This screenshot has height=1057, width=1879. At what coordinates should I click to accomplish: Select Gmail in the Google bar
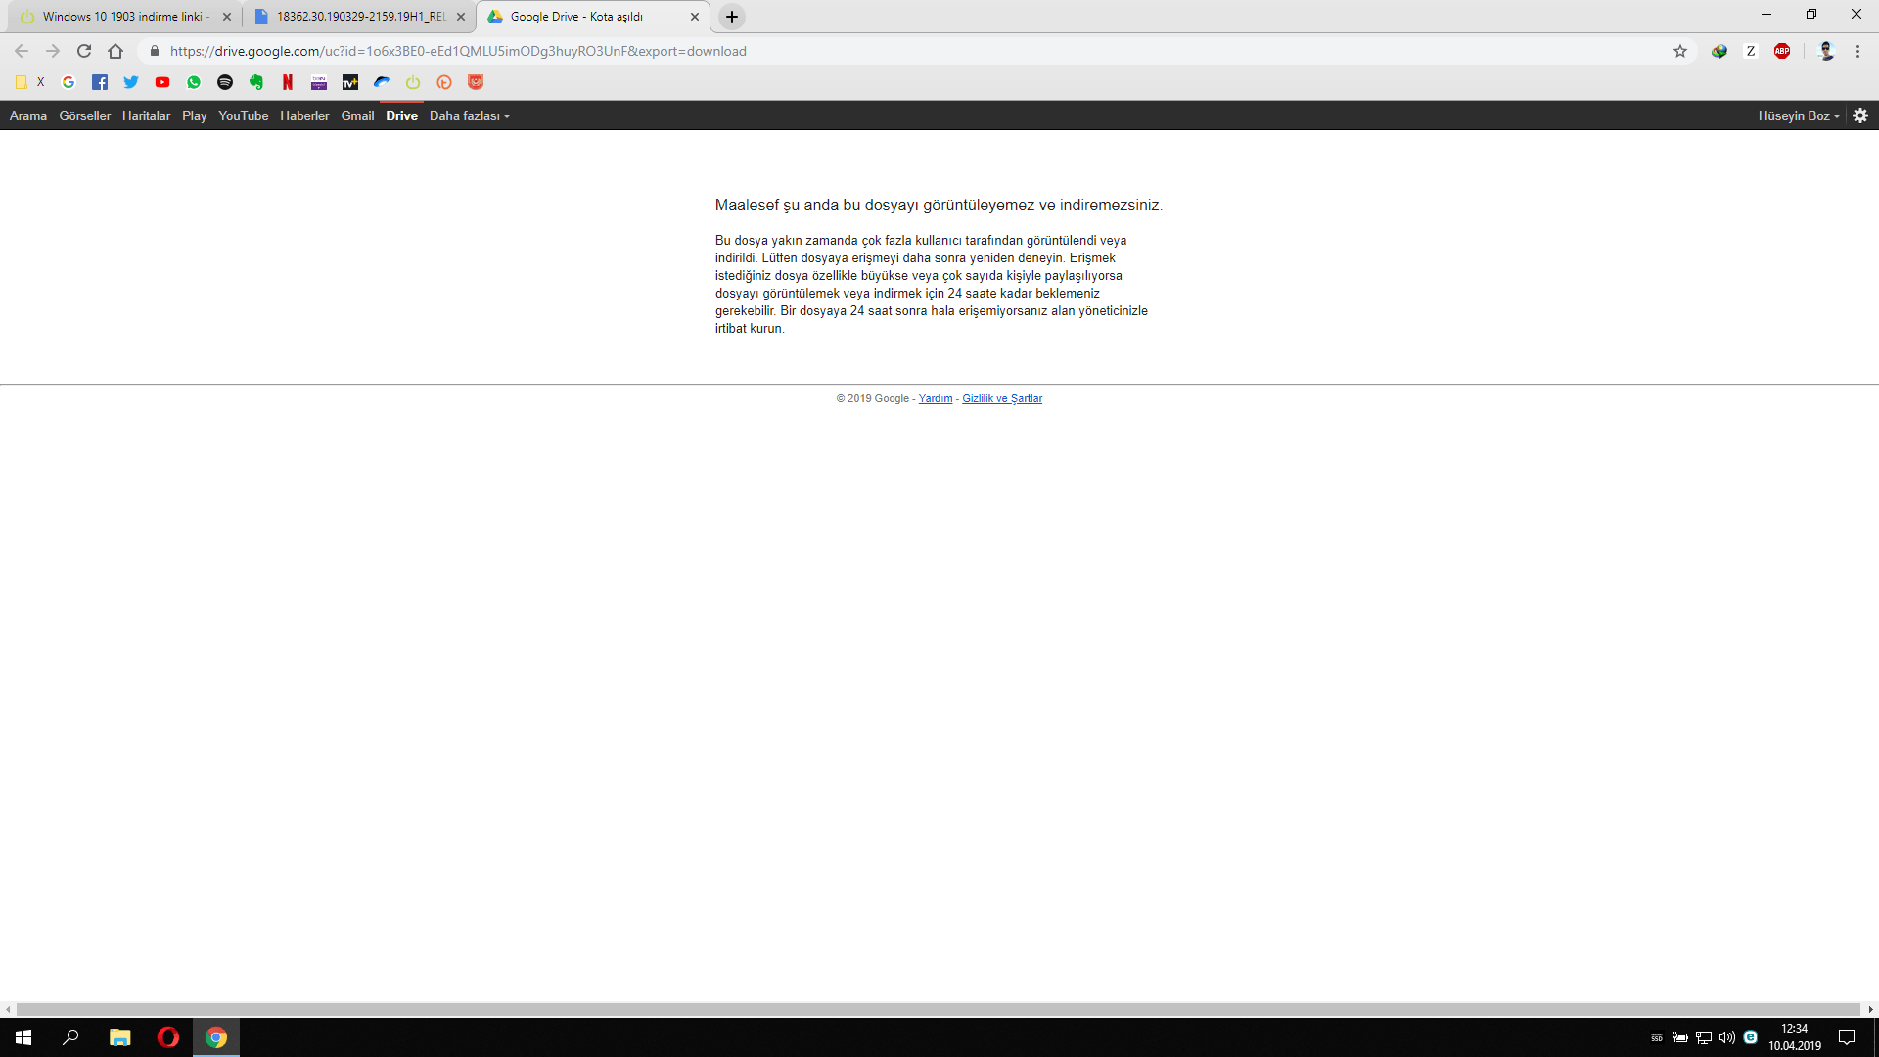[x=357, y=115]
